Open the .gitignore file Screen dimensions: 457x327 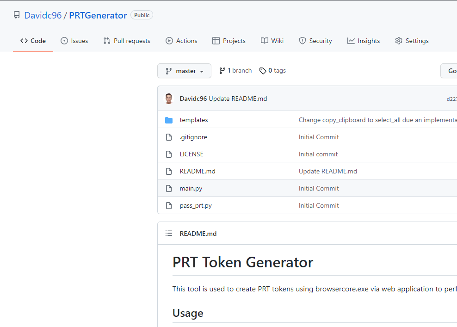[x=193, y=137]
